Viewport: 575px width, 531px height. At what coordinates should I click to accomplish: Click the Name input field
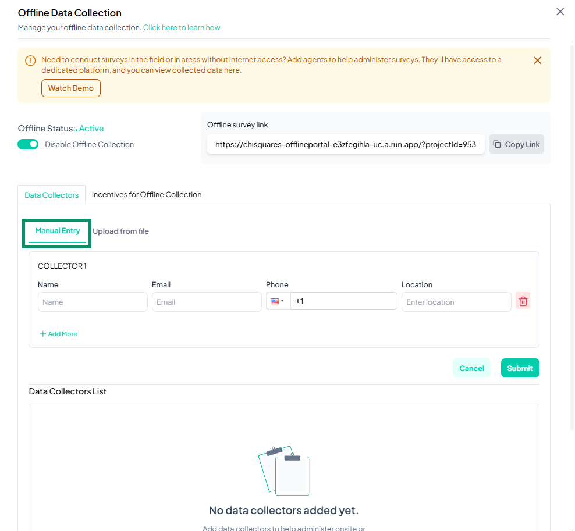pos(93,302)
